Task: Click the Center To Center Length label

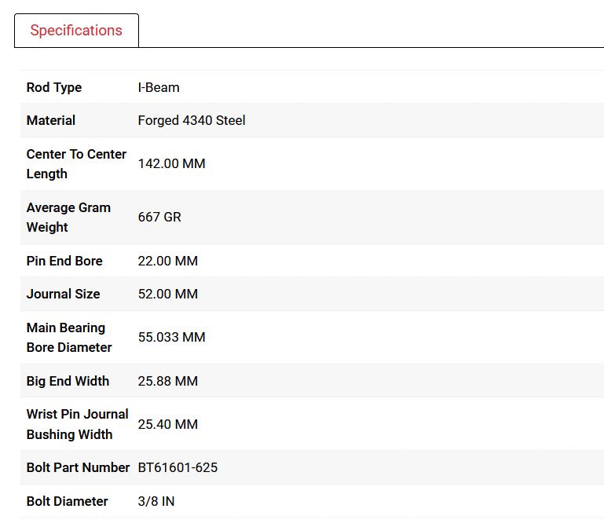Action: point(76,163)
